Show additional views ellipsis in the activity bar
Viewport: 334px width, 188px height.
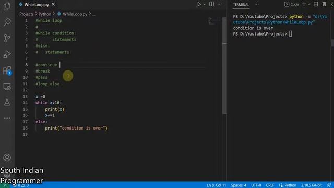(7, 118)
